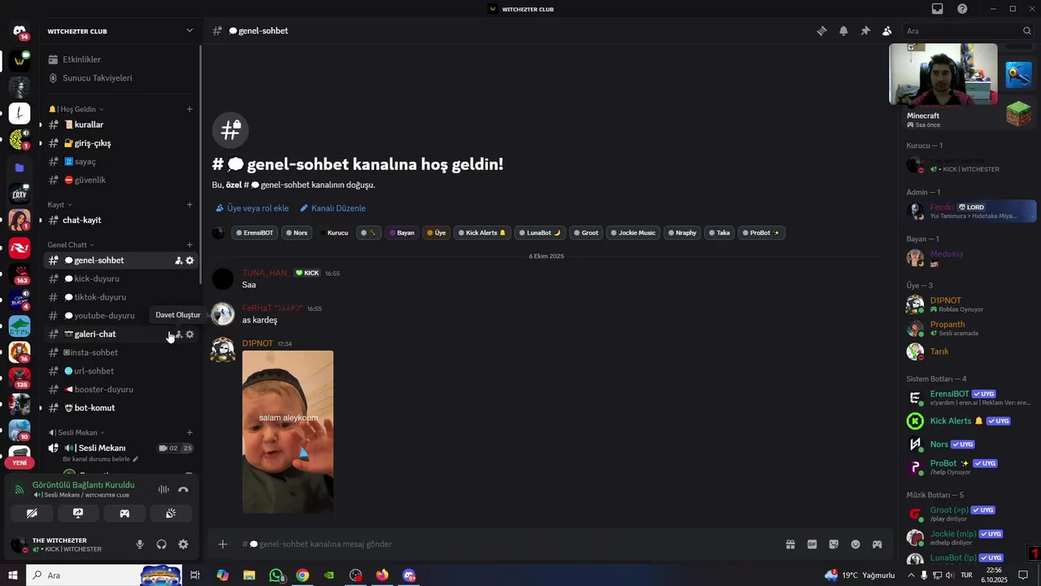1041x586 pixels.
Task: Click the Jockie Music role chip
Action: tap(632, 233)
